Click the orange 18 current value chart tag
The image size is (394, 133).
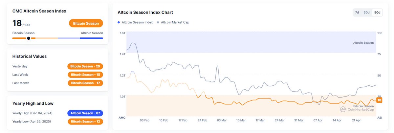click(x=379, y=100)
